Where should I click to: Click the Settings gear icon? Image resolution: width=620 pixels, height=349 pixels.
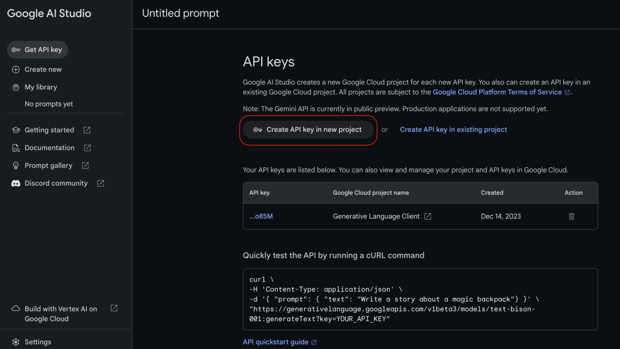coord(16,342)
